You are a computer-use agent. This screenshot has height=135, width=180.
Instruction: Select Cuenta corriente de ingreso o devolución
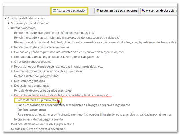pos(38,129)
